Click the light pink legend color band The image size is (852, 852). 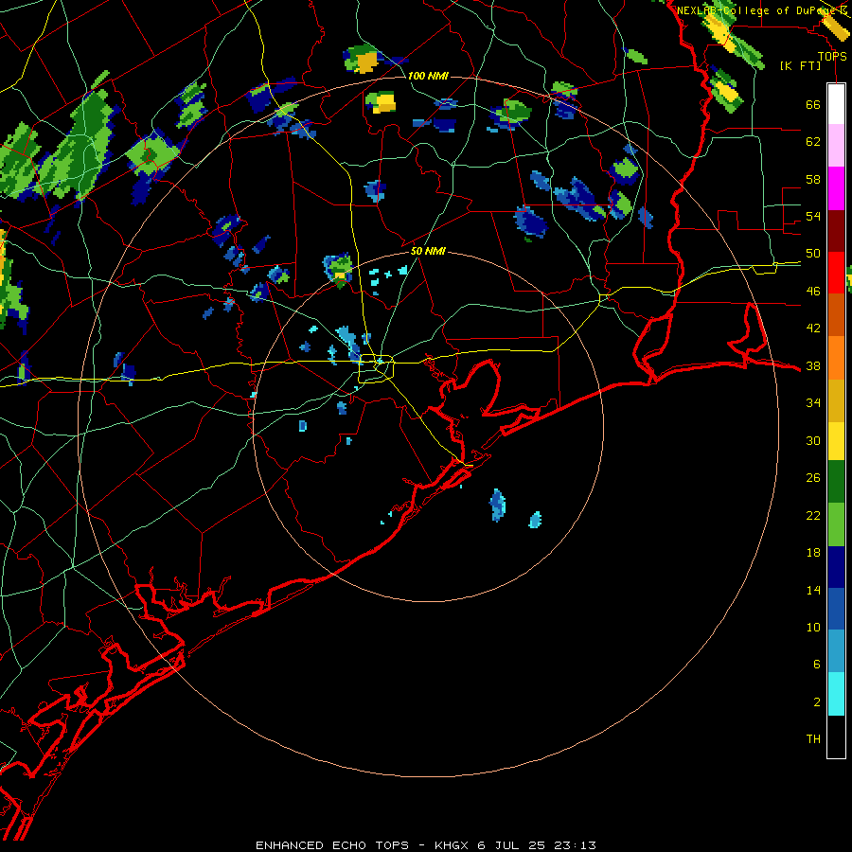(x=836, y=146)
